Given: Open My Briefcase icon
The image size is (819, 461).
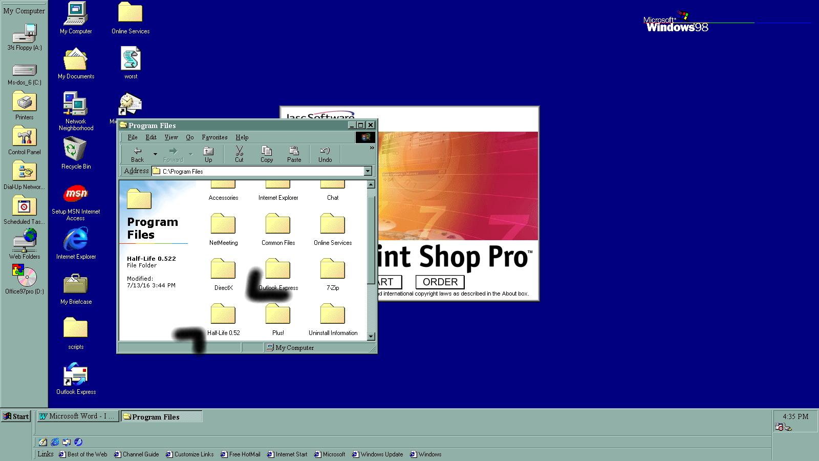Looking at the screenshot, I should point(76,289).
